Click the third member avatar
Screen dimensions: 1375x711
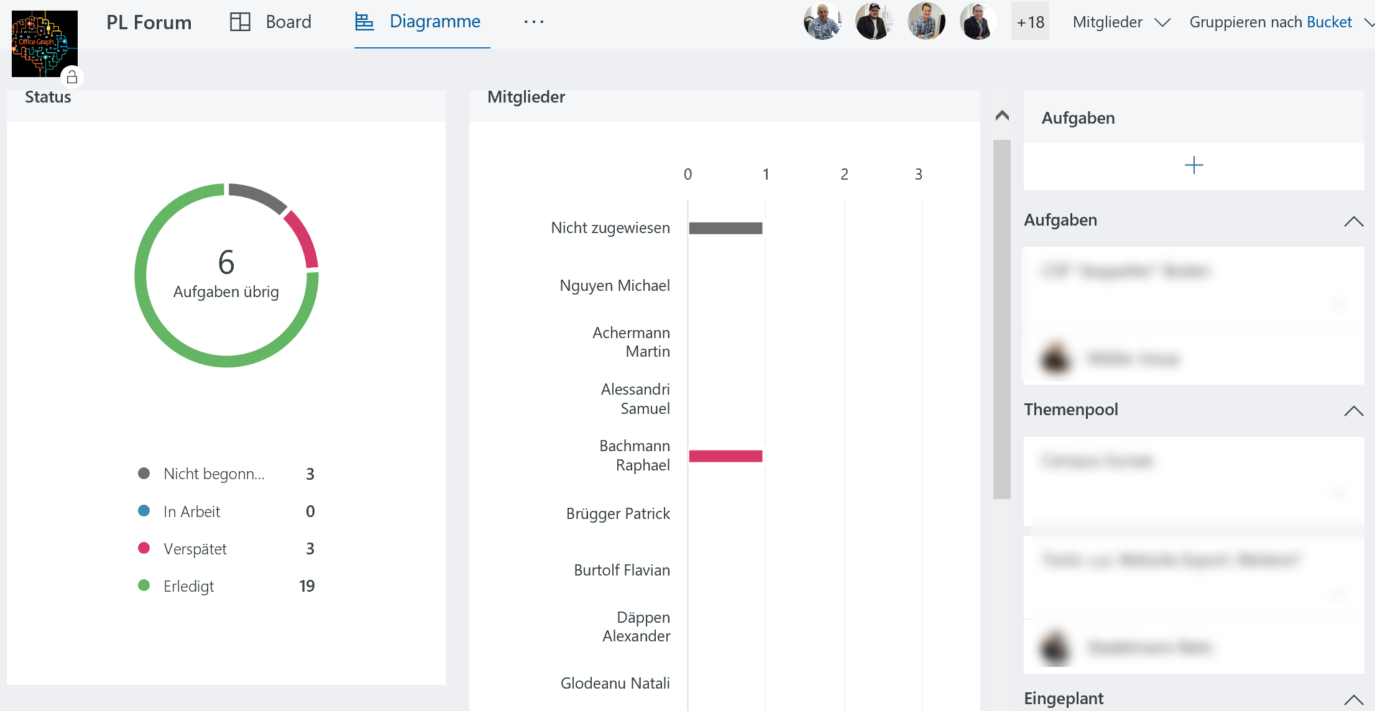(926, 21)
